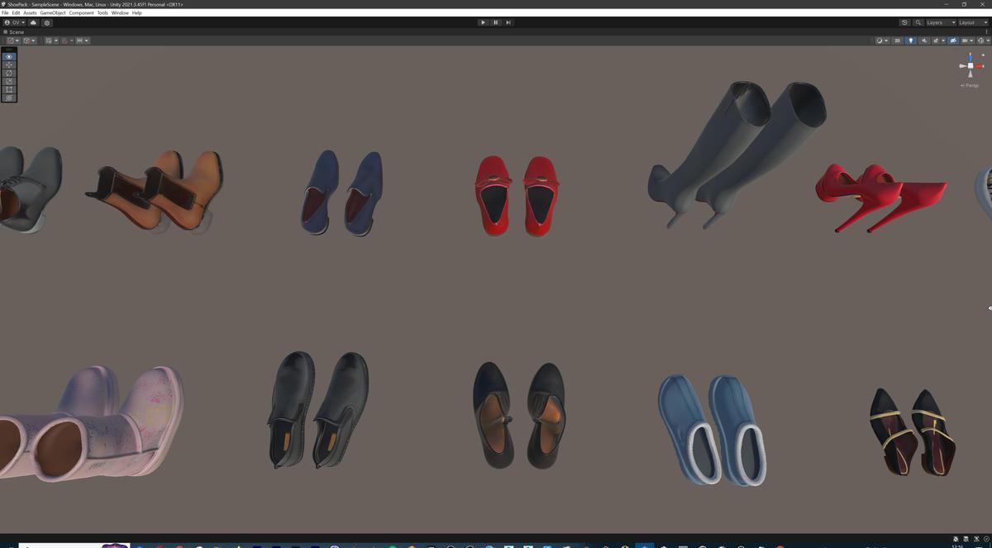This screenshot has height=548, width=992.
Task: Toggle scene view audio
Action: coord(925,41)
